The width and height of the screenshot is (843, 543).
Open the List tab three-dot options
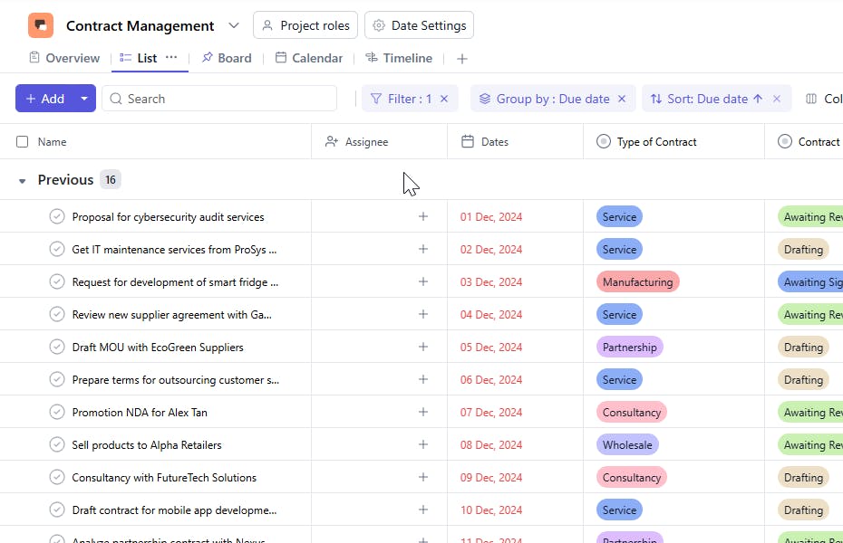[x=171, y=58]
